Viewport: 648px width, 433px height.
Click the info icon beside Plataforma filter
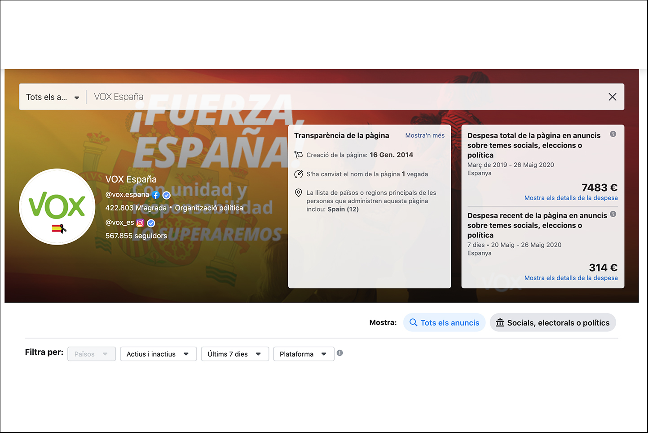pyautogui.click(x=340, y=353)
